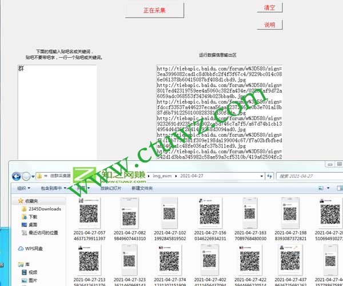Open the view options dropdown arrow
The height and width of the screenshot is (286, 343).
tap(328, 188)
